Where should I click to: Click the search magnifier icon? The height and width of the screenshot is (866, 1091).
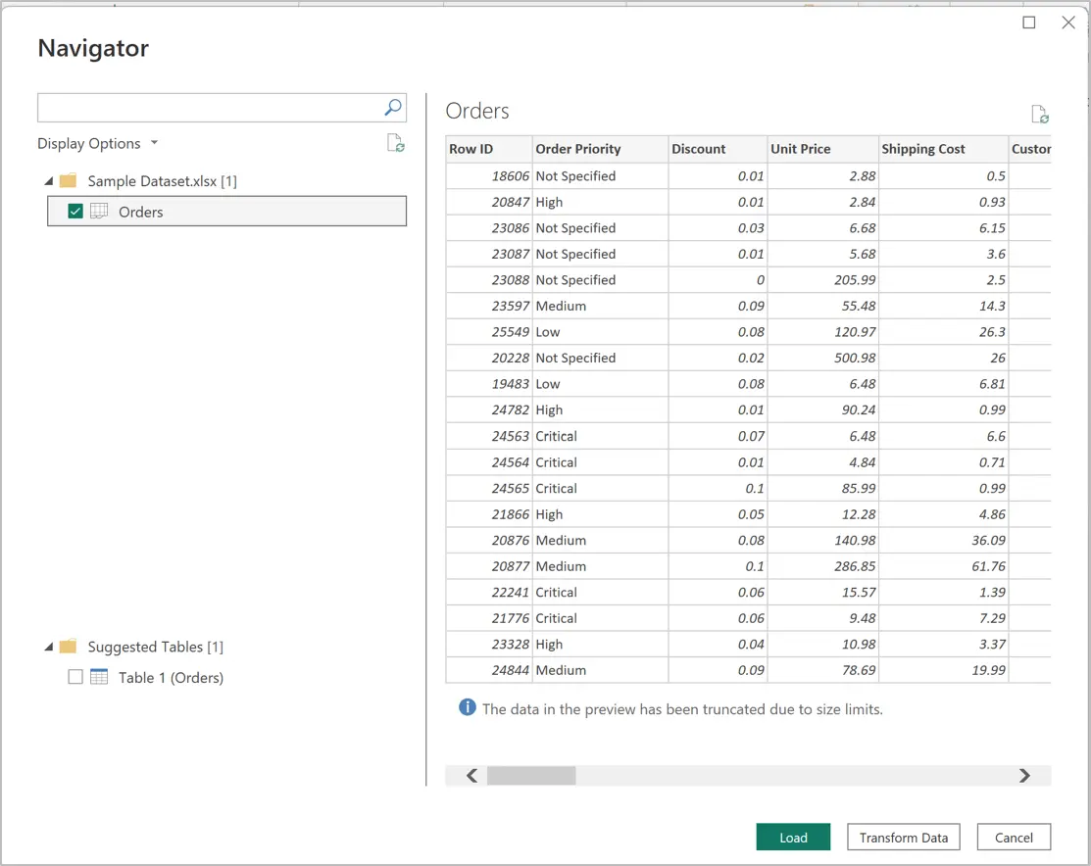393,107
